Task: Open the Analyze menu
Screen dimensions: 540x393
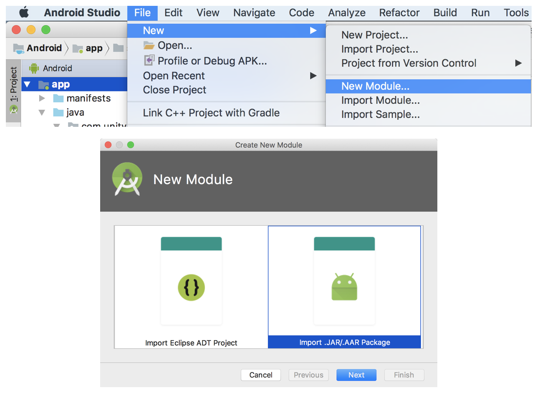Action: click(347, 13)
